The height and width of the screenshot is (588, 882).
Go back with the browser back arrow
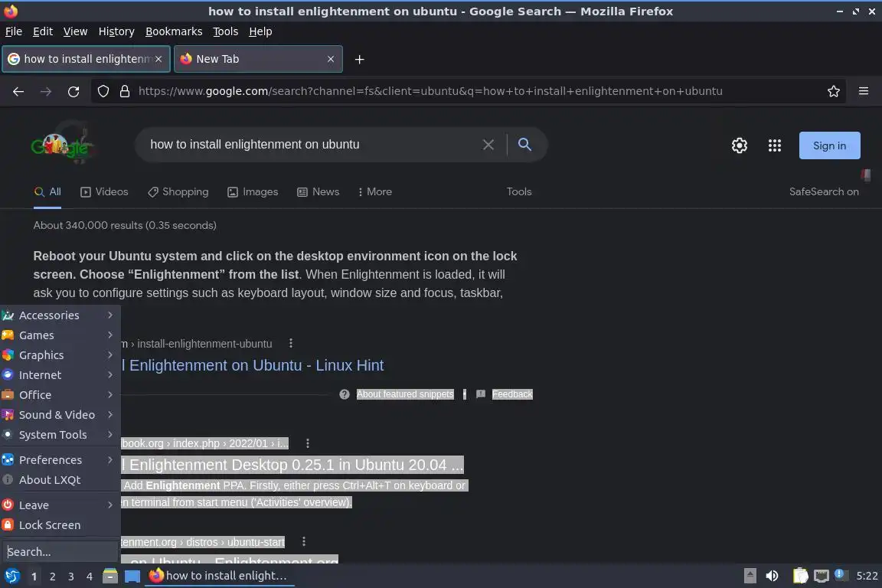click(18, 91)
